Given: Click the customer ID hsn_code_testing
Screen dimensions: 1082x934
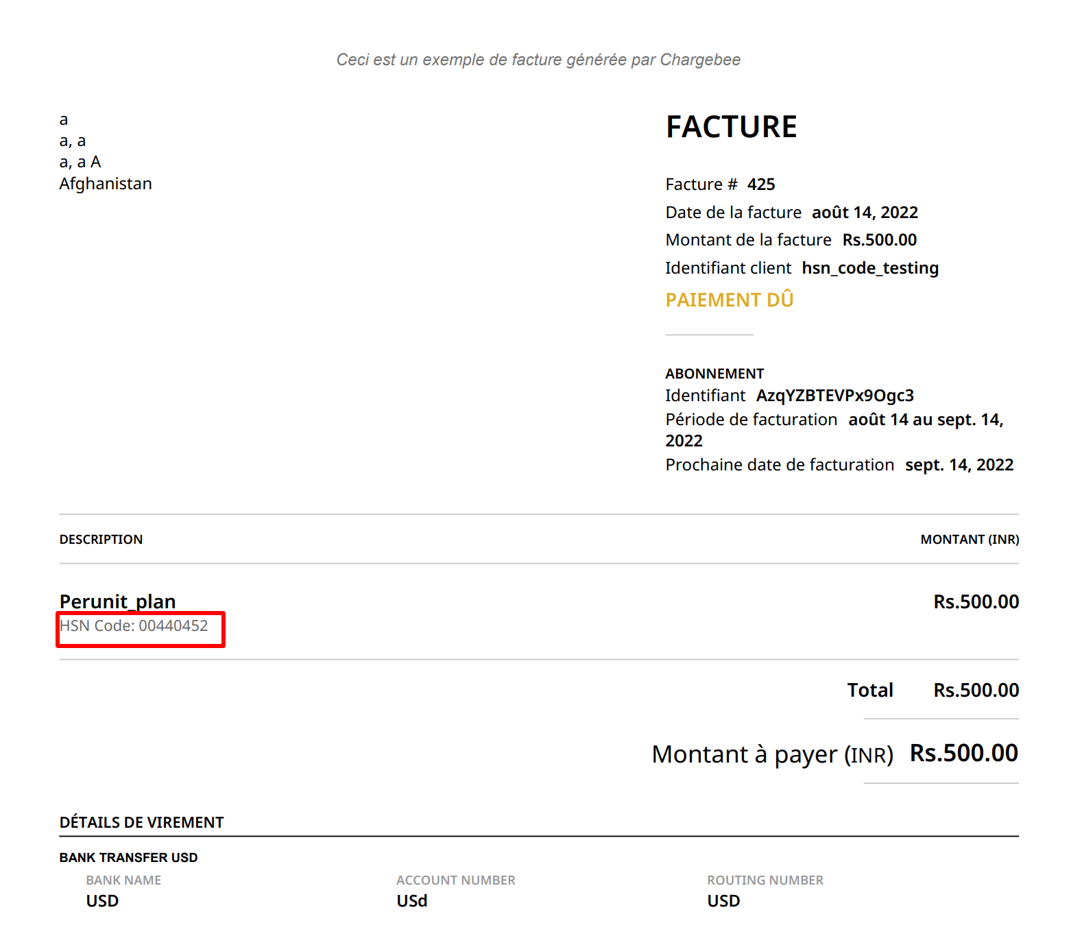Looking at the screenshot, I should [869, 268].
